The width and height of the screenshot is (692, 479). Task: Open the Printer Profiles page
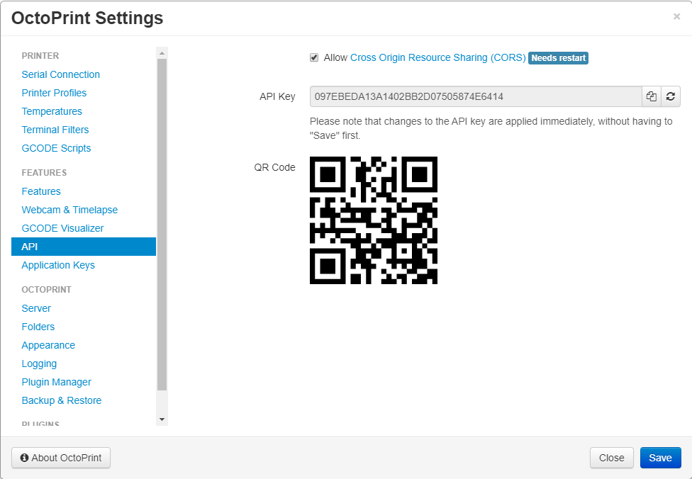[x=55, y=93]
